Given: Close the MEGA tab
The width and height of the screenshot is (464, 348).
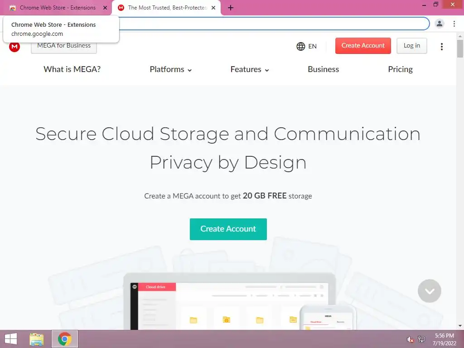Looking at the screenshot, I should click(213, 8).
